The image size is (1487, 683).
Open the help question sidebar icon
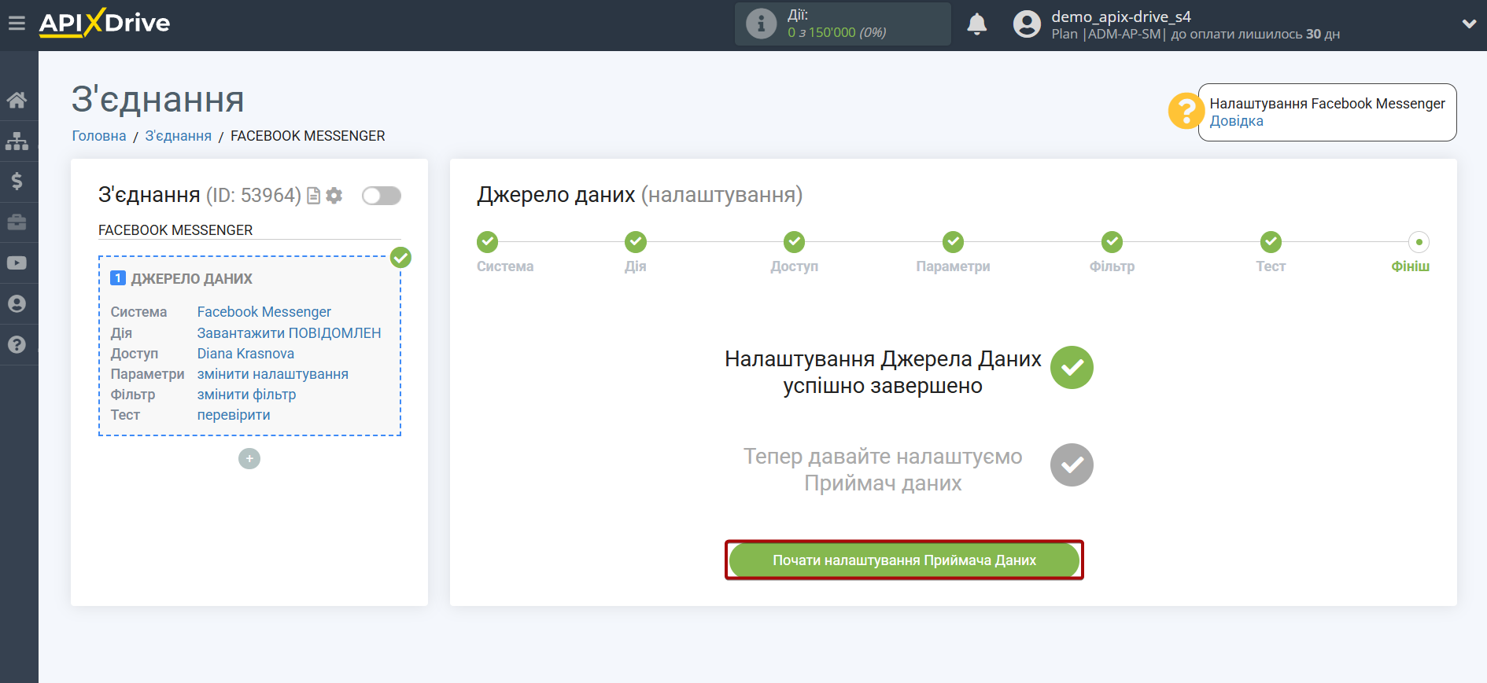coord(17,345)
